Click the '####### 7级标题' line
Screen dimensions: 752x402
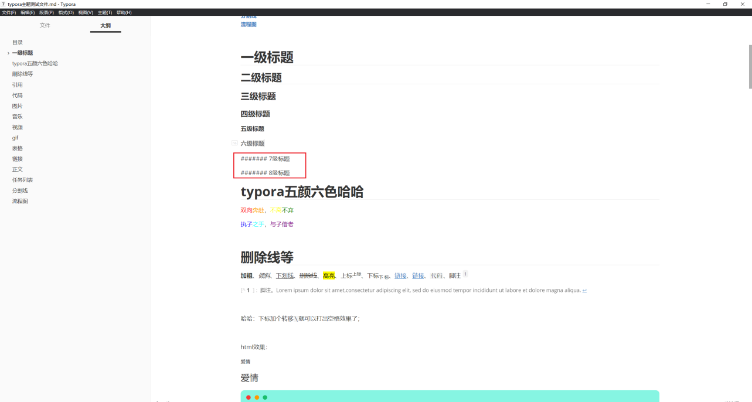[265, 159]
